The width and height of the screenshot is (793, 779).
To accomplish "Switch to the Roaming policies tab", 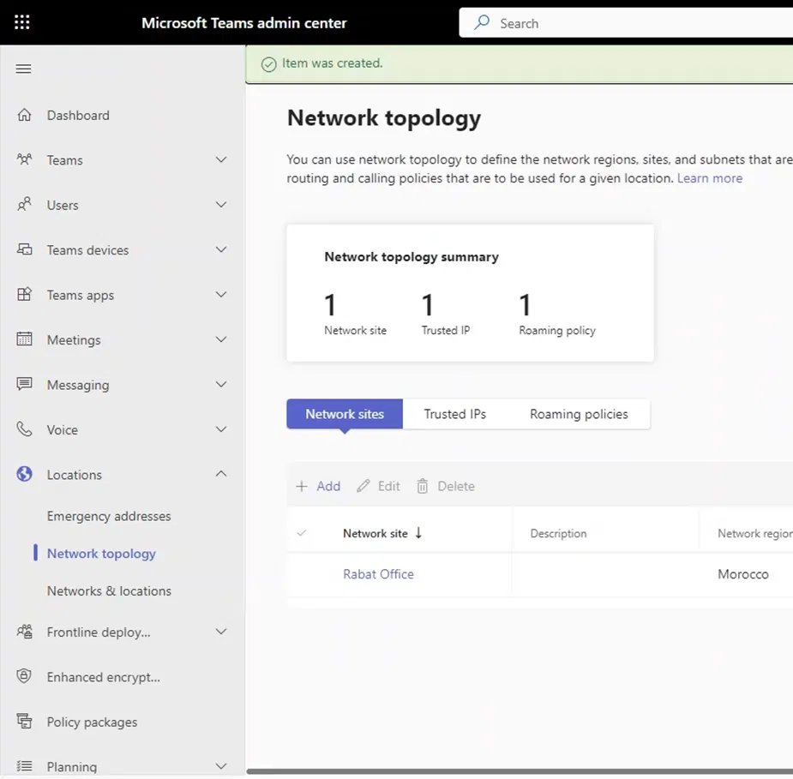I will pyautogui.click(x=579, y=414).
